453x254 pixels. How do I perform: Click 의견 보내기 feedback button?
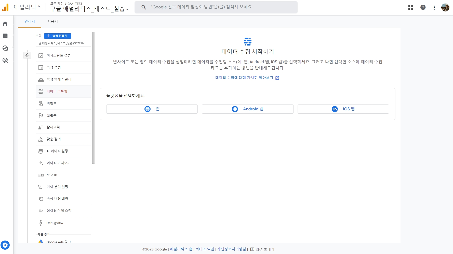coord(262,249)
